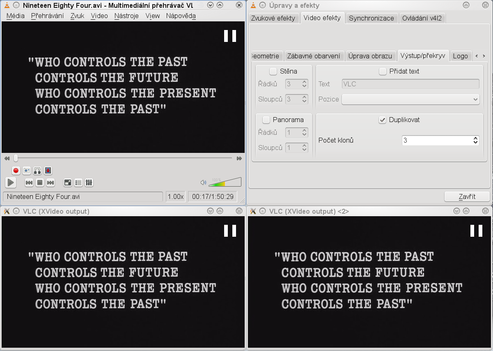Click the Text input field containing VLC
Image resolution: width=493 pixels, height=351 pixels.
[410, 84]
